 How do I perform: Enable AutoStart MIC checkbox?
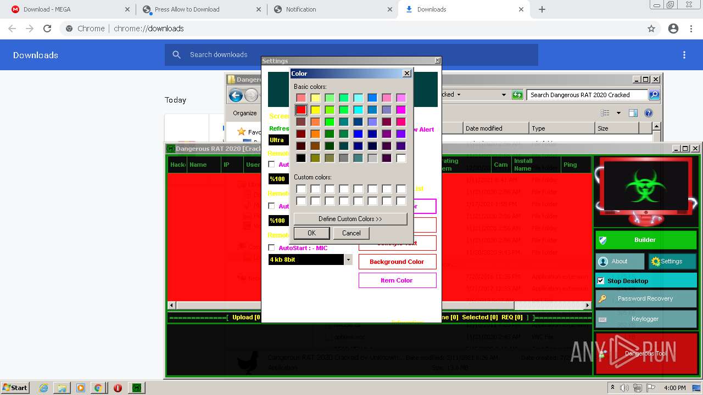pos(271,248)
